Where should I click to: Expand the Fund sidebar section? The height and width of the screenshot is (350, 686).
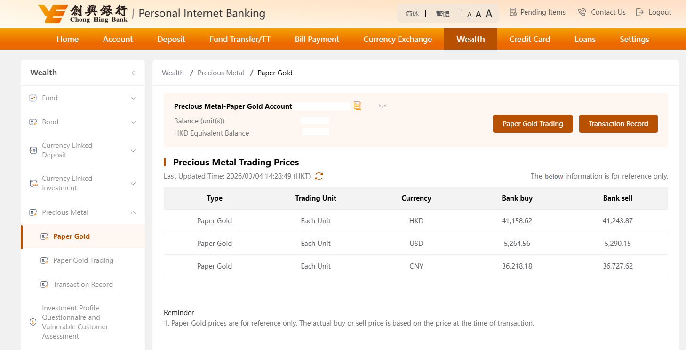(x=133, y=98)
